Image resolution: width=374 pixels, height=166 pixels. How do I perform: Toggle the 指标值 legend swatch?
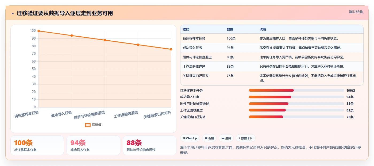coord(88,125)
